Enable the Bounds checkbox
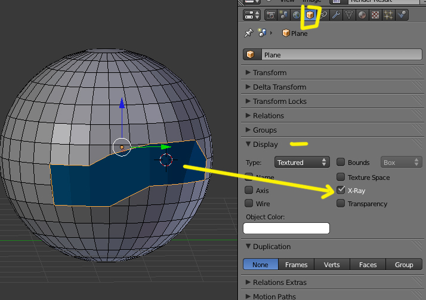The height and width of the screenshot is (300, 426). coord(341,162)
